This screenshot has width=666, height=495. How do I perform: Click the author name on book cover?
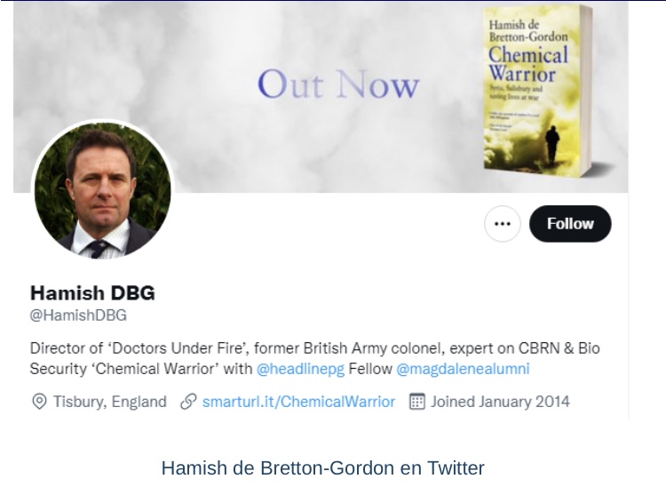click(x=528, y=30)
